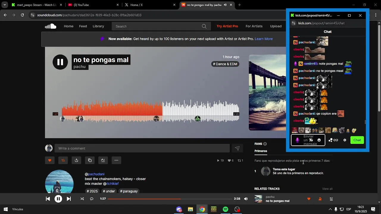Open File Explorer from the taskbar

(x=190, y=209)
